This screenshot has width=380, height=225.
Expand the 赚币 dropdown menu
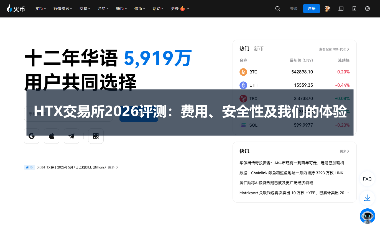121,9
